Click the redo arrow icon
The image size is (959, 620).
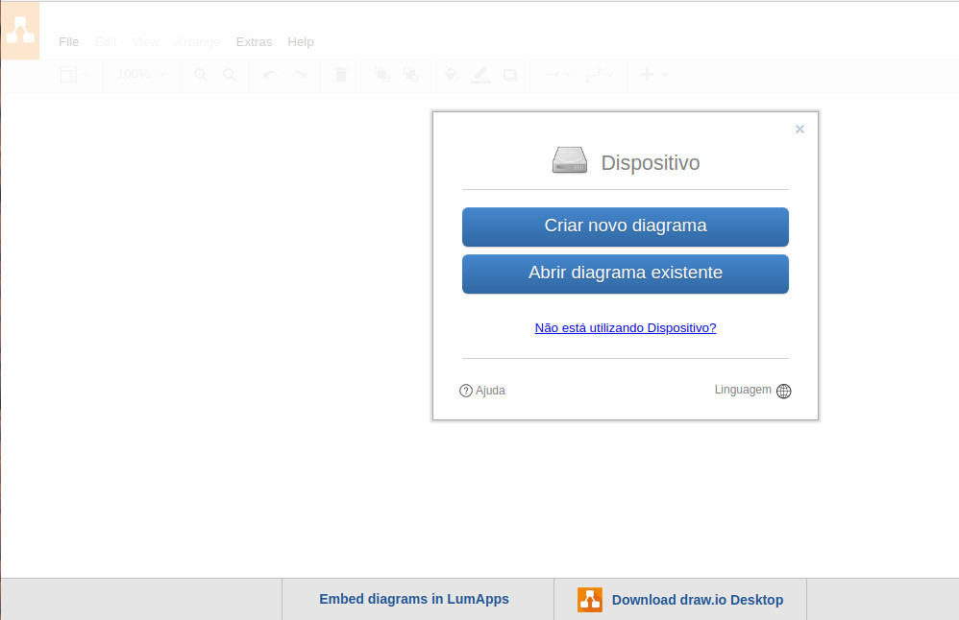(300, 75)
